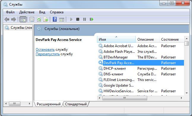This screenshot has width=192, height=116.
Task: Click the 'Регистрир...' description cell
Action: pyautogui.click(x=147, y=69)
